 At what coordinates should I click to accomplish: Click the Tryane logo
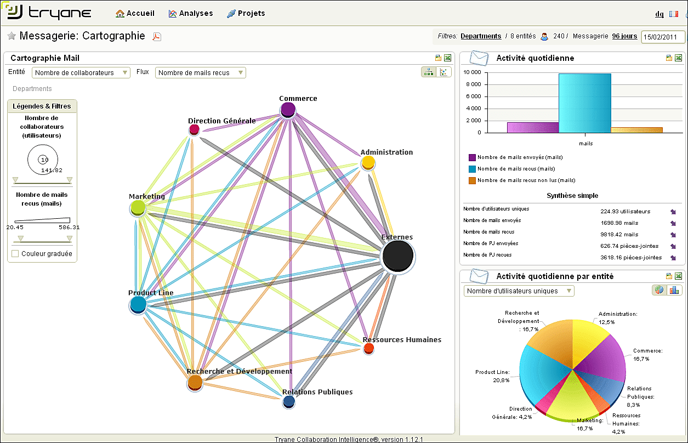point(49,13)
